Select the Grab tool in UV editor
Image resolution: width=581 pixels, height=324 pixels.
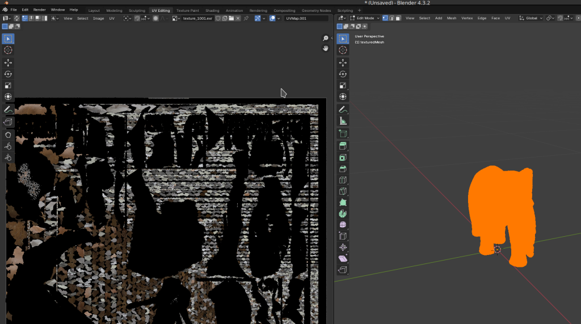point(9,135)
